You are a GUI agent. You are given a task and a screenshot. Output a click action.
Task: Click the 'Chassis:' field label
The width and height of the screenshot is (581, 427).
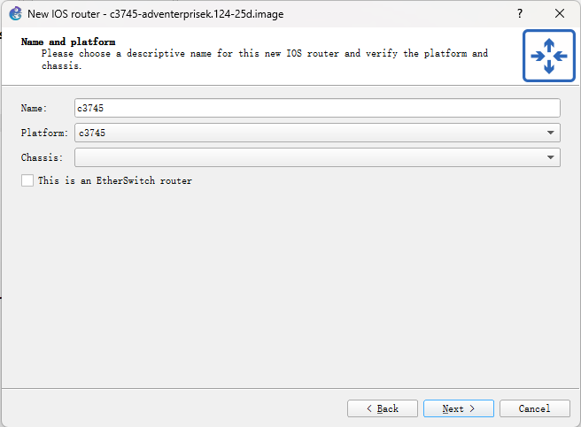(43, 158)
